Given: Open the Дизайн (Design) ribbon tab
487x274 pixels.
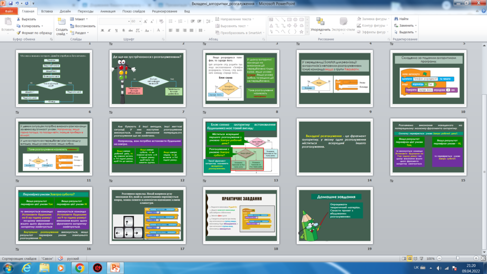Looking at the screenshot, I should (65, 11).
